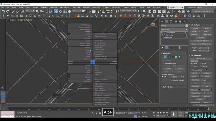Activate the Select and Rotate tool
This screenshot has width=216, height=121.
(61, 11)
